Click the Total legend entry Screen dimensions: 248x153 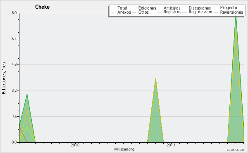[119, 8]
